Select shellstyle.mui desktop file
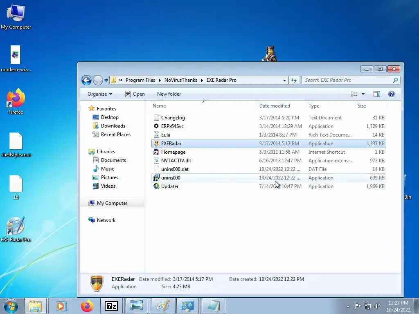This screenshot has height=314, width=419. click(x=16, y=144)
